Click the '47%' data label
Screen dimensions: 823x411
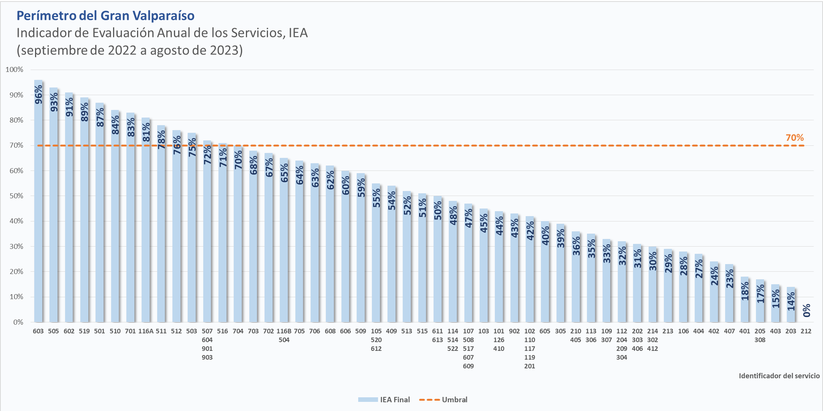pos(468,218)
